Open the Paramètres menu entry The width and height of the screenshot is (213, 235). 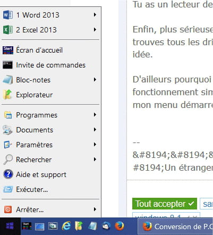tap(50, 145)
